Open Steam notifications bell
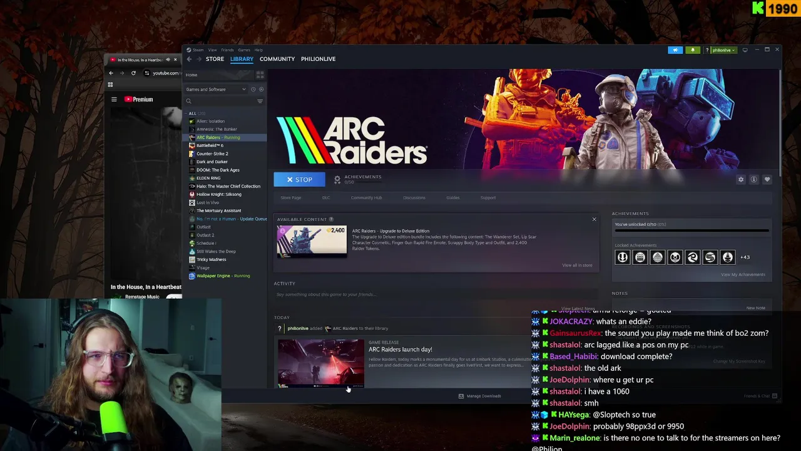The width and height of the screenshot is (801, 451). pos(693,50)
